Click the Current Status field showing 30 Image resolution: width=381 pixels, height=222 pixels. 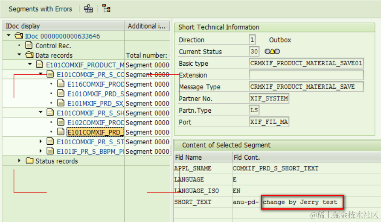pos(254,52)
